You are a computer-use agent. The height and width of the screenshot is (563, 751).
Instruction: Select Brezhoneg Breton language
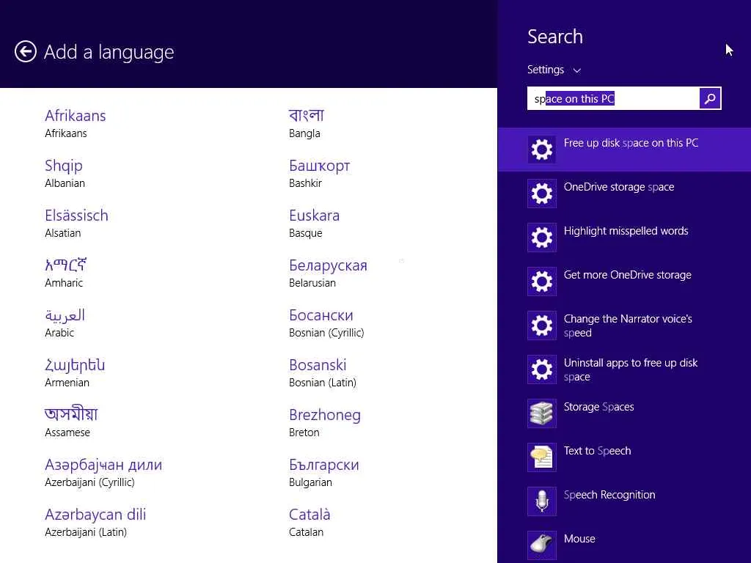point(325,422)
